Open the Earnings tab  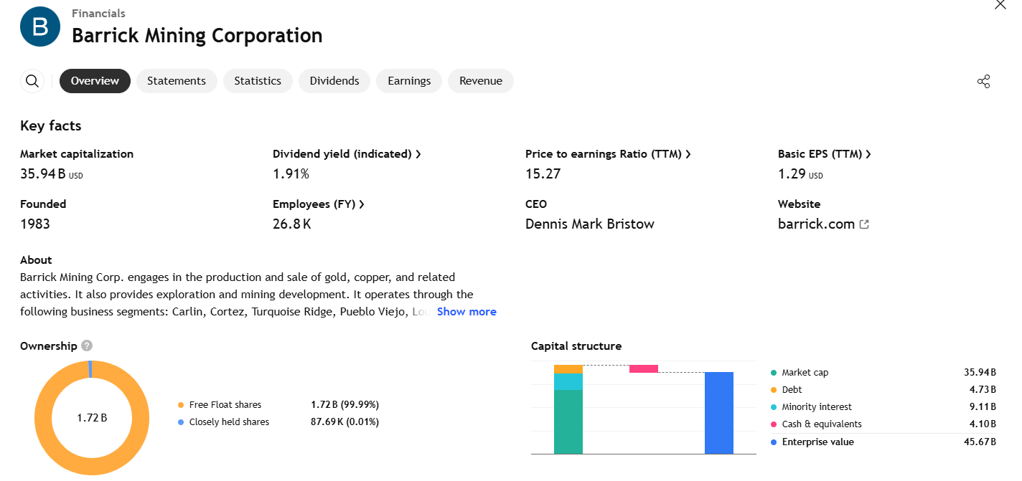pos(409,81)
